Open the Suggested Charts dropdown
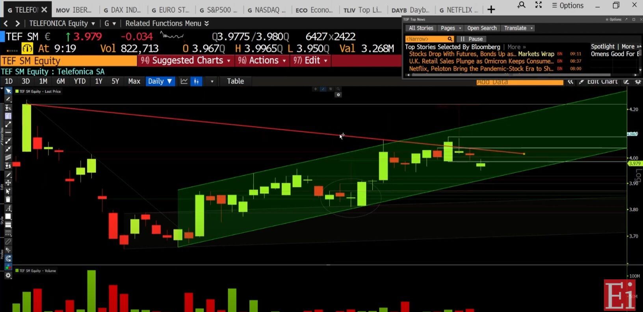The height and width of the screenshot is (312, 643). coord(186,61)
